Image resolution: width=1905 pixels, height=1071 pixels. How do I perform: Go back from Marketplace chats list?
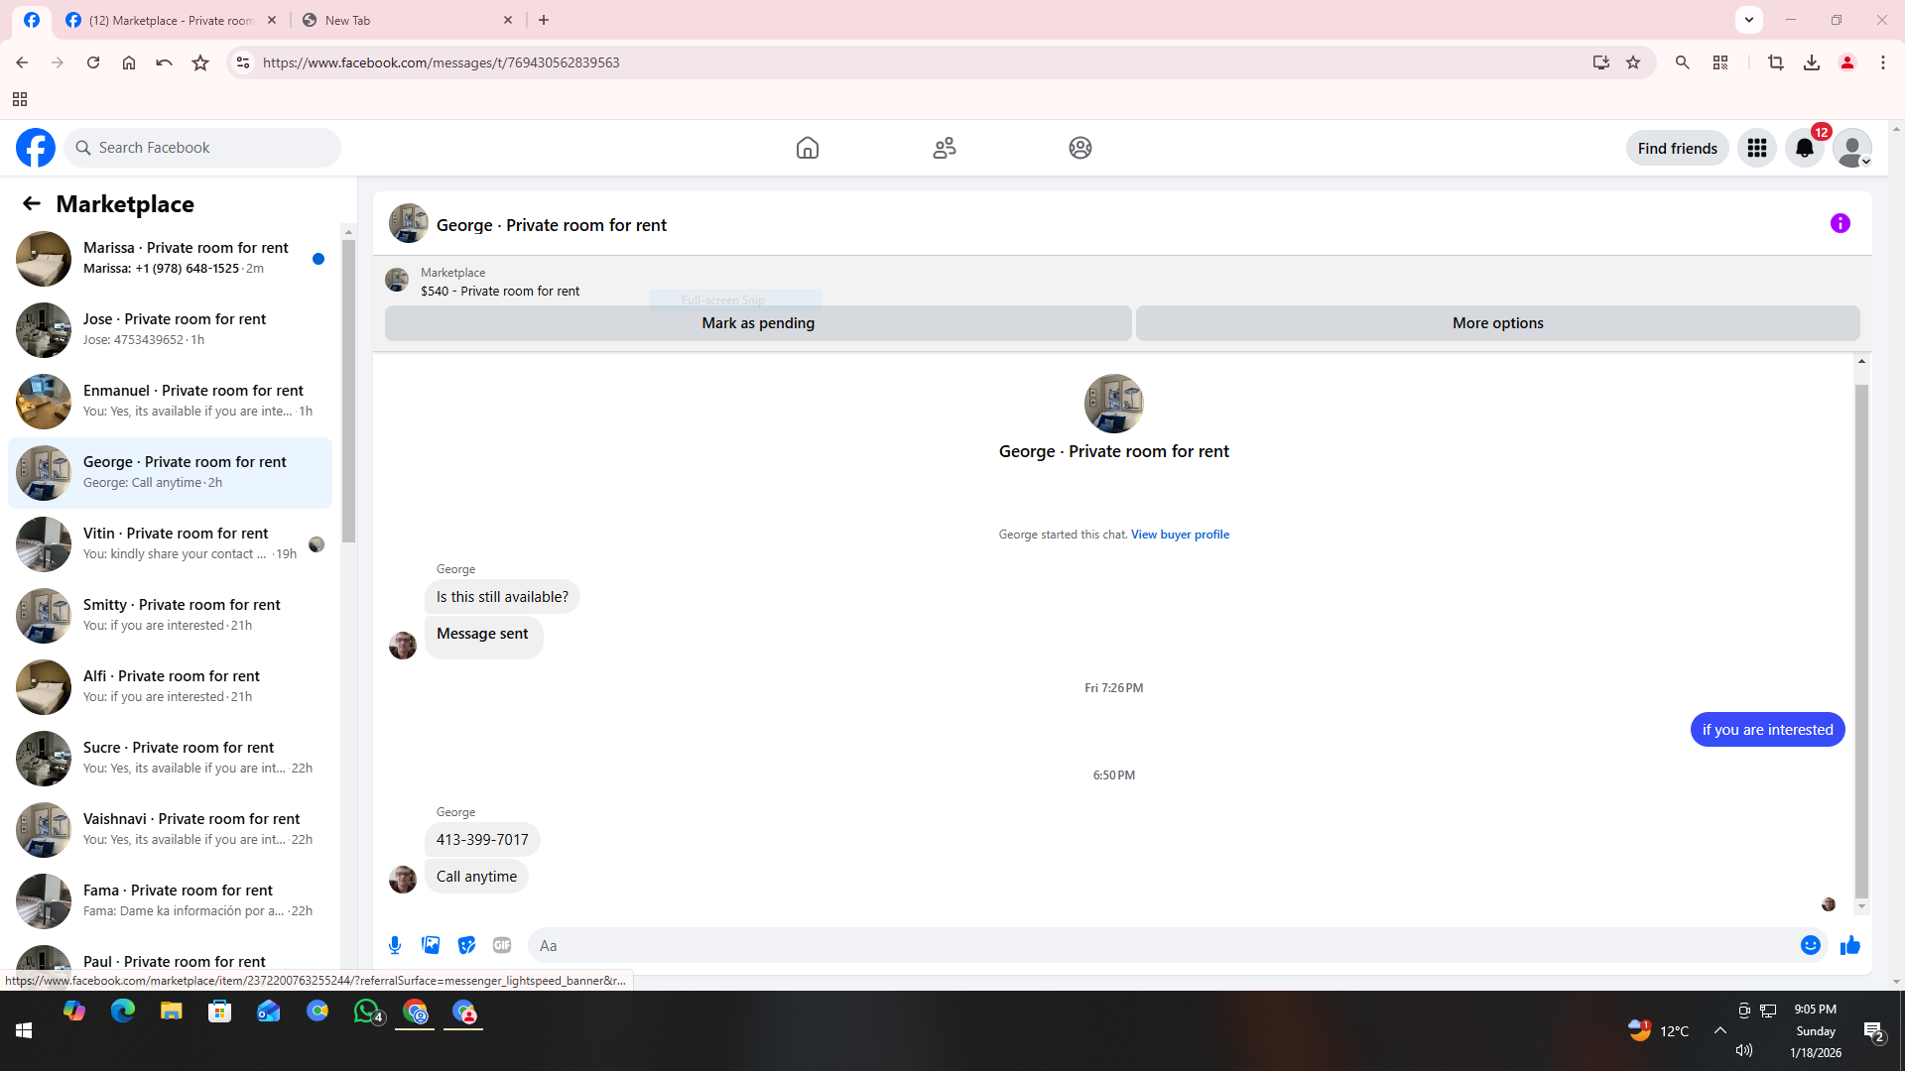[32, 203]
